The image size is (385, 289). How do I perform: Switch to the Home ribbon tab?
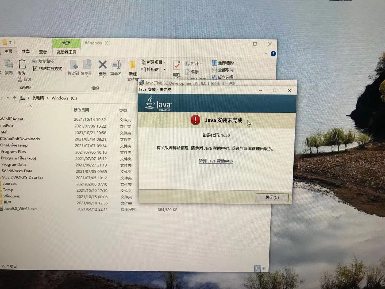pyautogui.click(x=8, y=51)
